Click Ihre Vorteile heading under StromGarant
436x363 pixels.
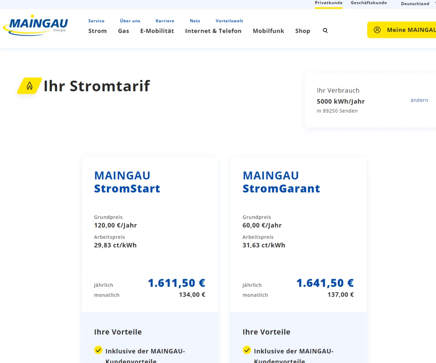pos(267,332)
